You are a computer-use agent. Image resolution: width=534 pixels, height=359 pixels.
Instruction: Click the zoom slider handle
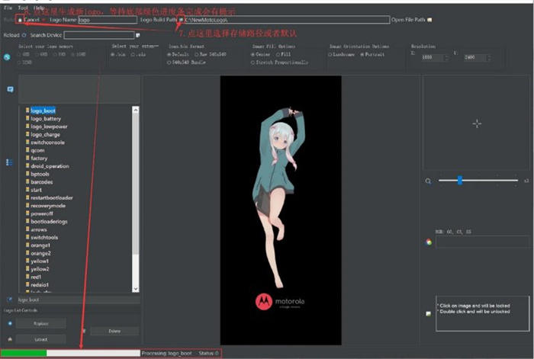tap(460, 181)
